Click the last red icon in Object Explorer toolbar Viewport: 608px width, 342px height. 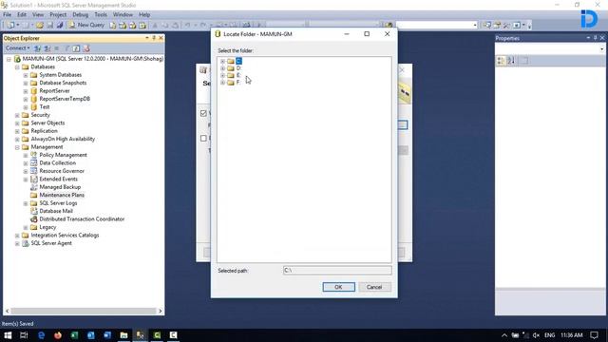coord(86,48)
